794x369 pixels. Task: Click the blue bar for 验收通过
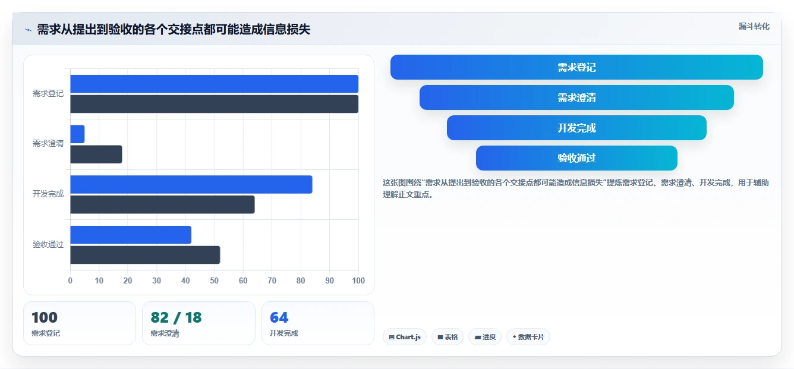point(131,235)
